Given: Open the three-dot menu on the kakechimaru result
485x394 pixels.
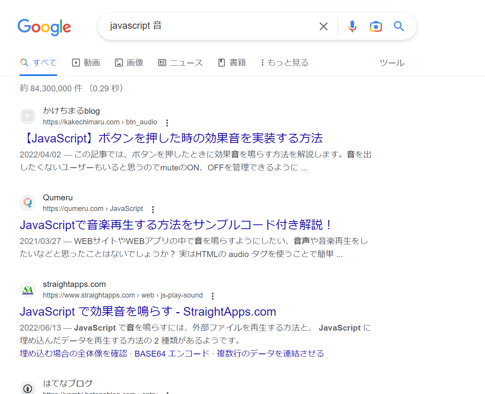Looking at the screenshot, I should coord(167,122).
